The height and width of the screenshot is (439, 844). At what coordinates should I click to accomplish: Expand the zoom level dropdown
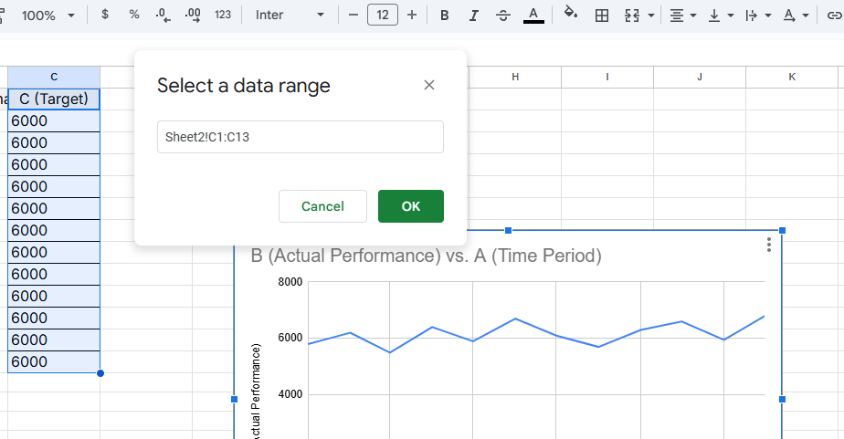47,16
